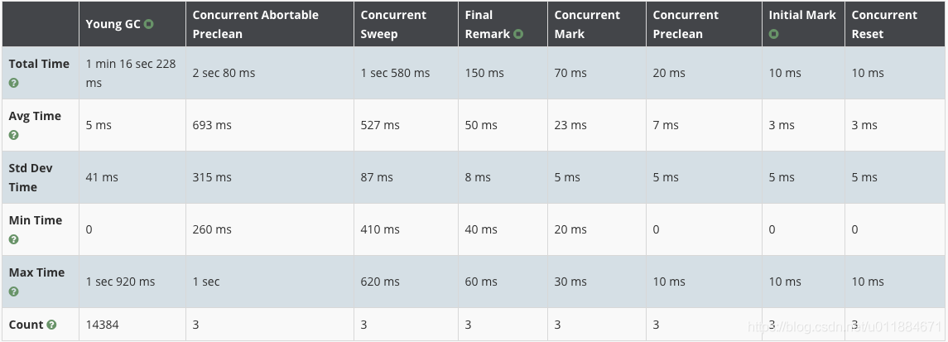Open the help icon beside Count

click(x=51, y=325)
